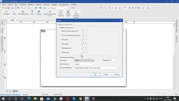Open the Файл menu
This screenshot has height=101, width=179.
coord(4,5)
